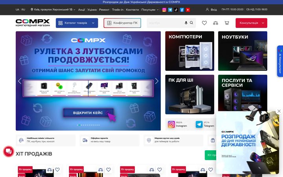The image size is (283, 177).
Task: Open the AI Консультант side tab
Action: coord(280,61)
